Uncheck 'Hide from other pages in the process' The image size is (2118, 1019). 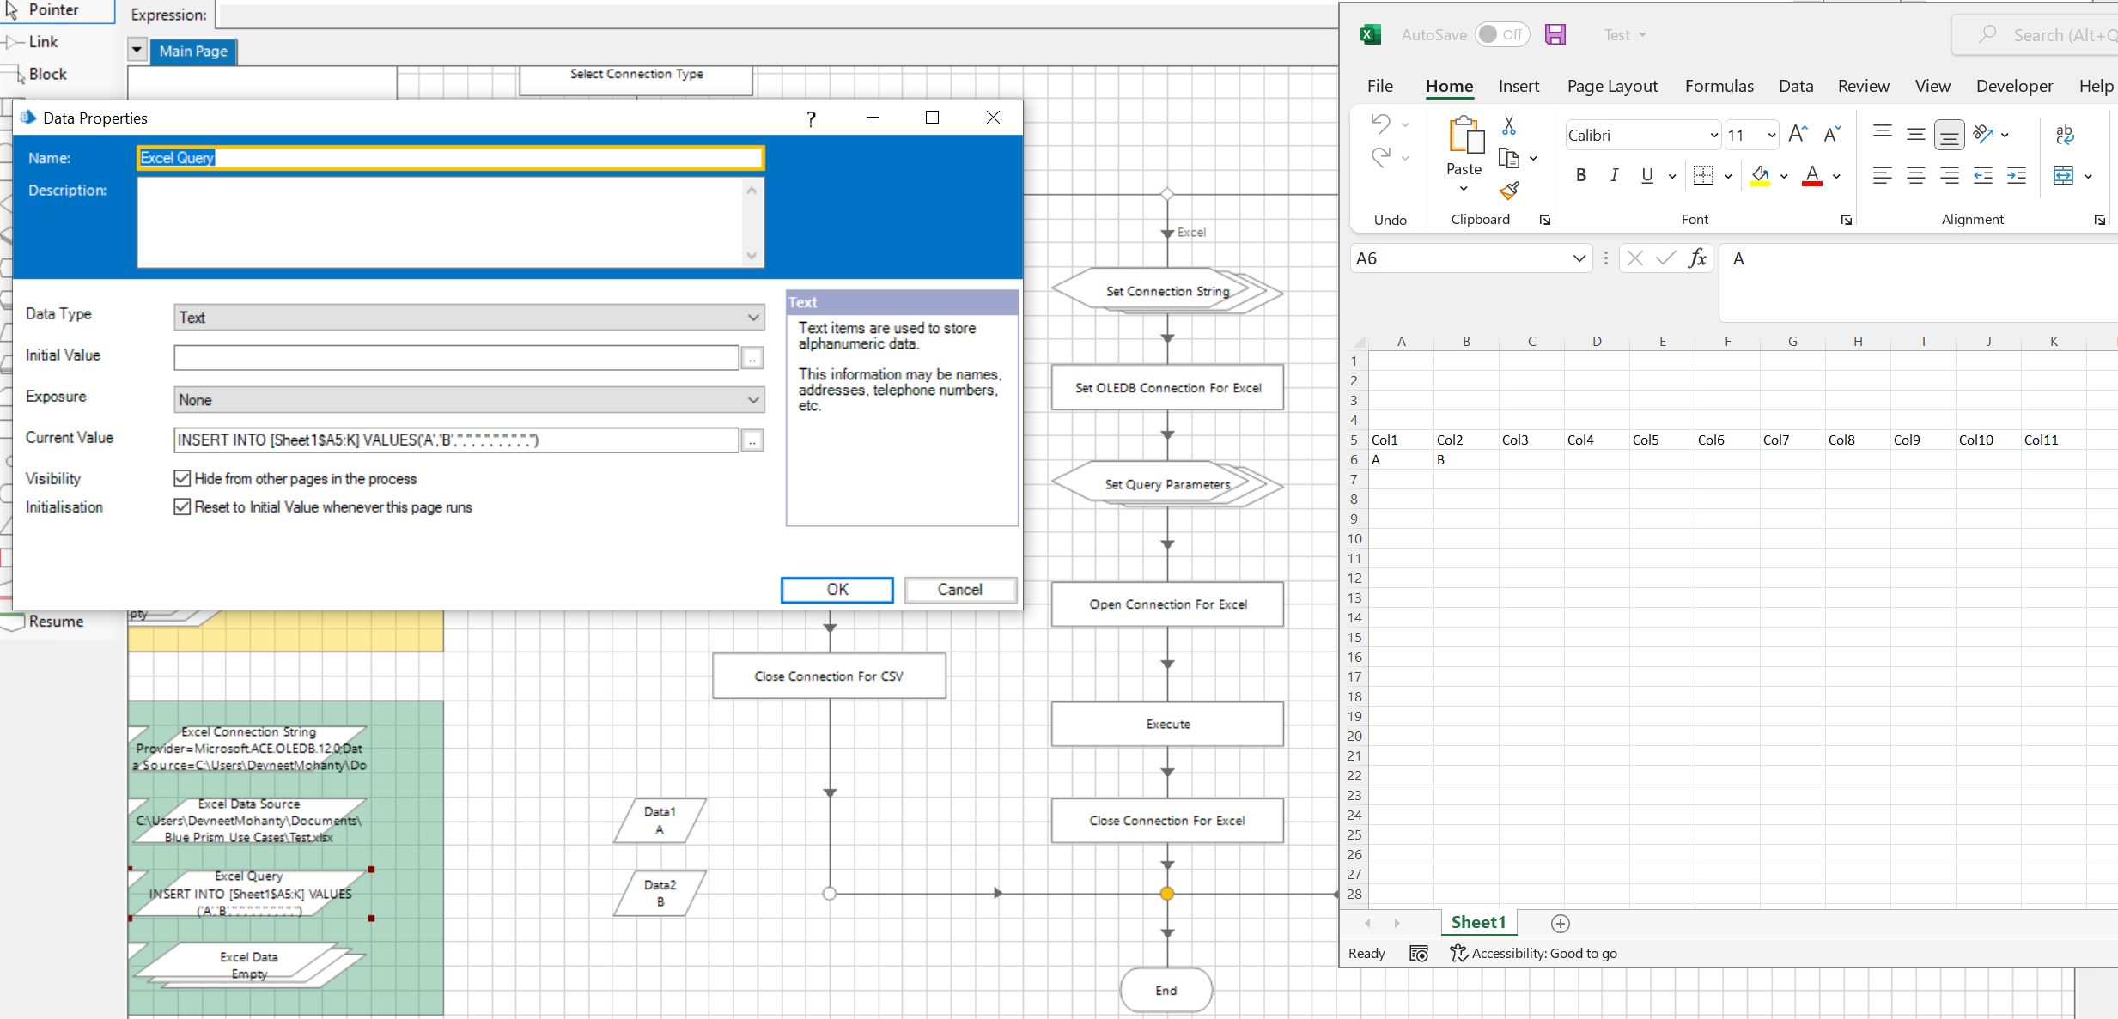(x=181, y=478)
